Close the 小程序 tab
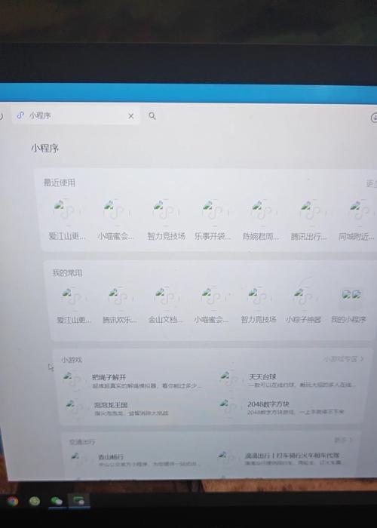 (131, 116)
